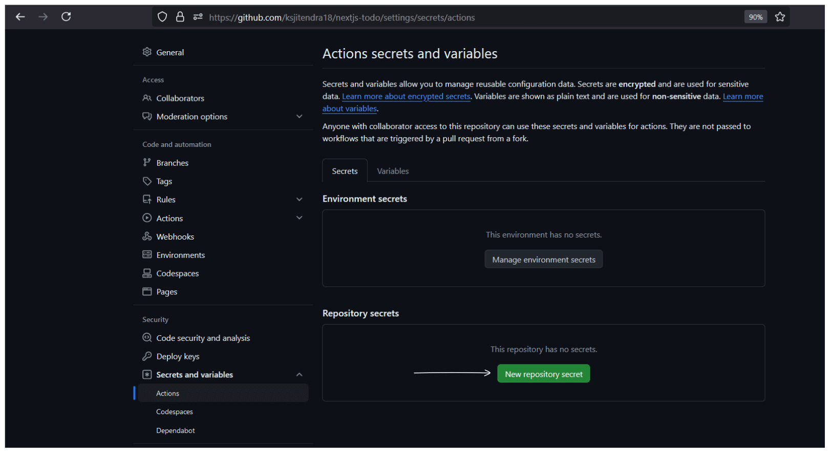Screen dimensions: 830x453
Task: Click the Codespaces icon in sidebar
Action: tap(147, 273)
